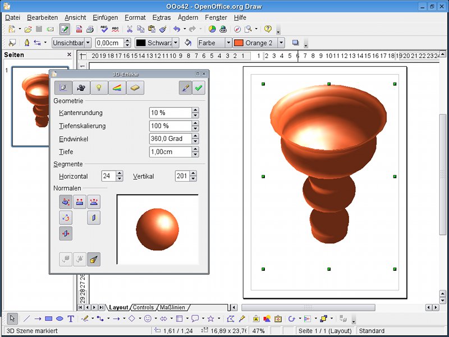Toggle double-sided illumination
Screen dimensions: 449x337
tap(93, 218)
